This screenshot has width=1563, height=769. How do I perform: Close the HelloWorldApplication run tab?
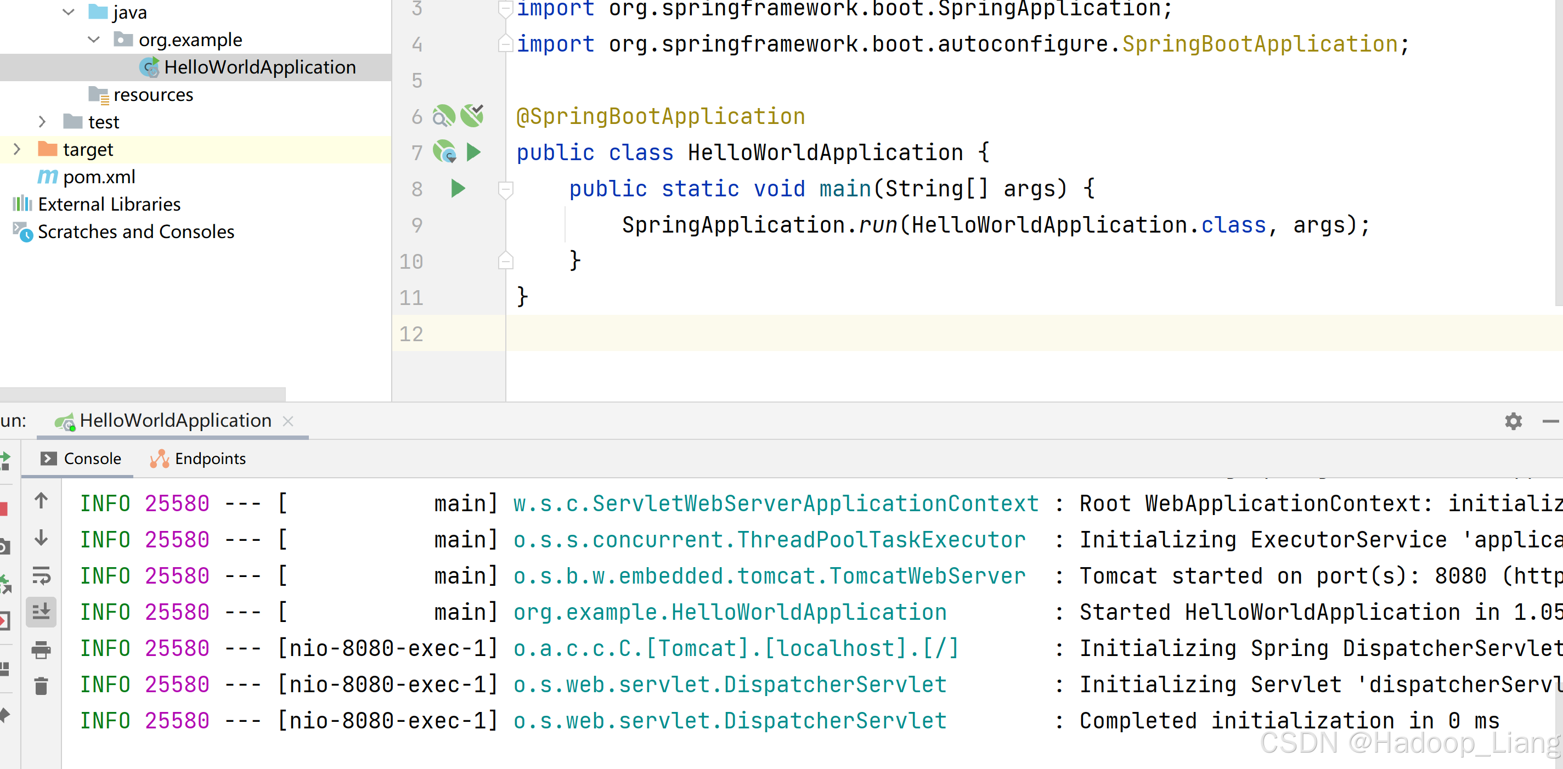point(288,421)
